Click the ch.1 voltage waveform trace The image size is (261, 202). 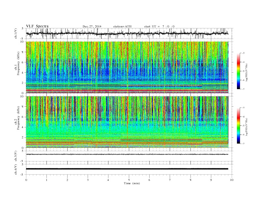coord(127,34)
